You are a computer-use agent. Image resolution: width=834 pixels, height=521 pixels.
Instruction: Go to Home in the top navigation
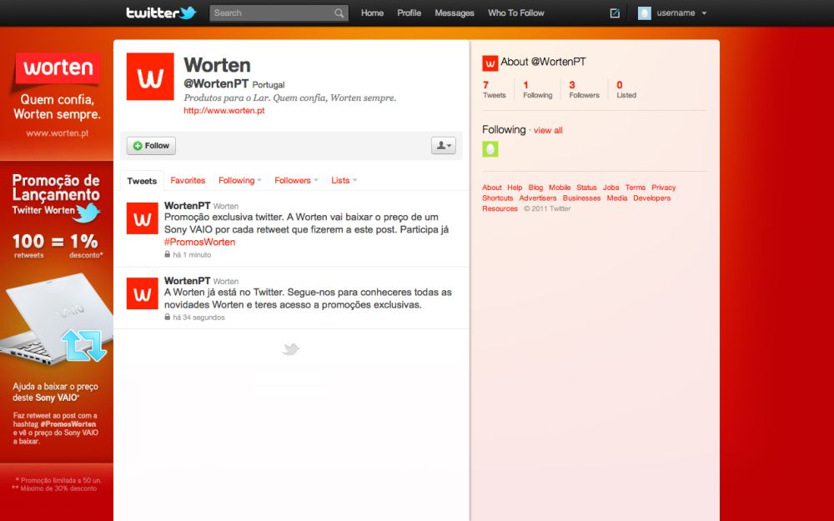tap(372, 13)
